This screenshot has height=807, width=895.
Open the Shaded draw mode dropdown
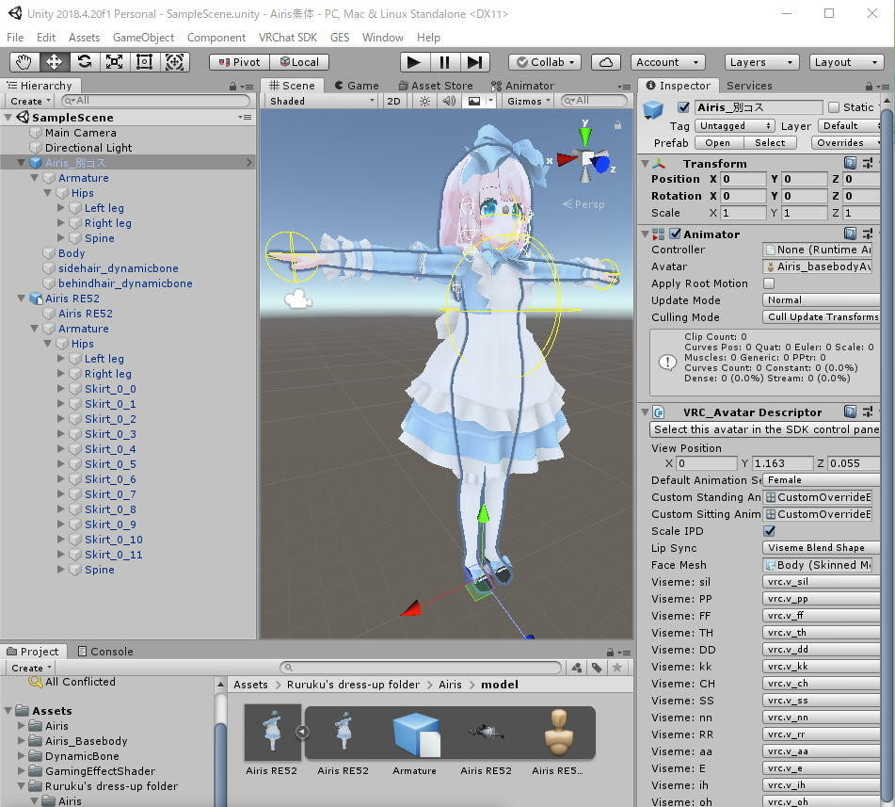coord(320,101)
